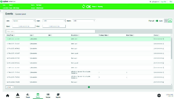Sort by the Device column
The width and height of the screenshot is (174, 99).
[156, 35]
